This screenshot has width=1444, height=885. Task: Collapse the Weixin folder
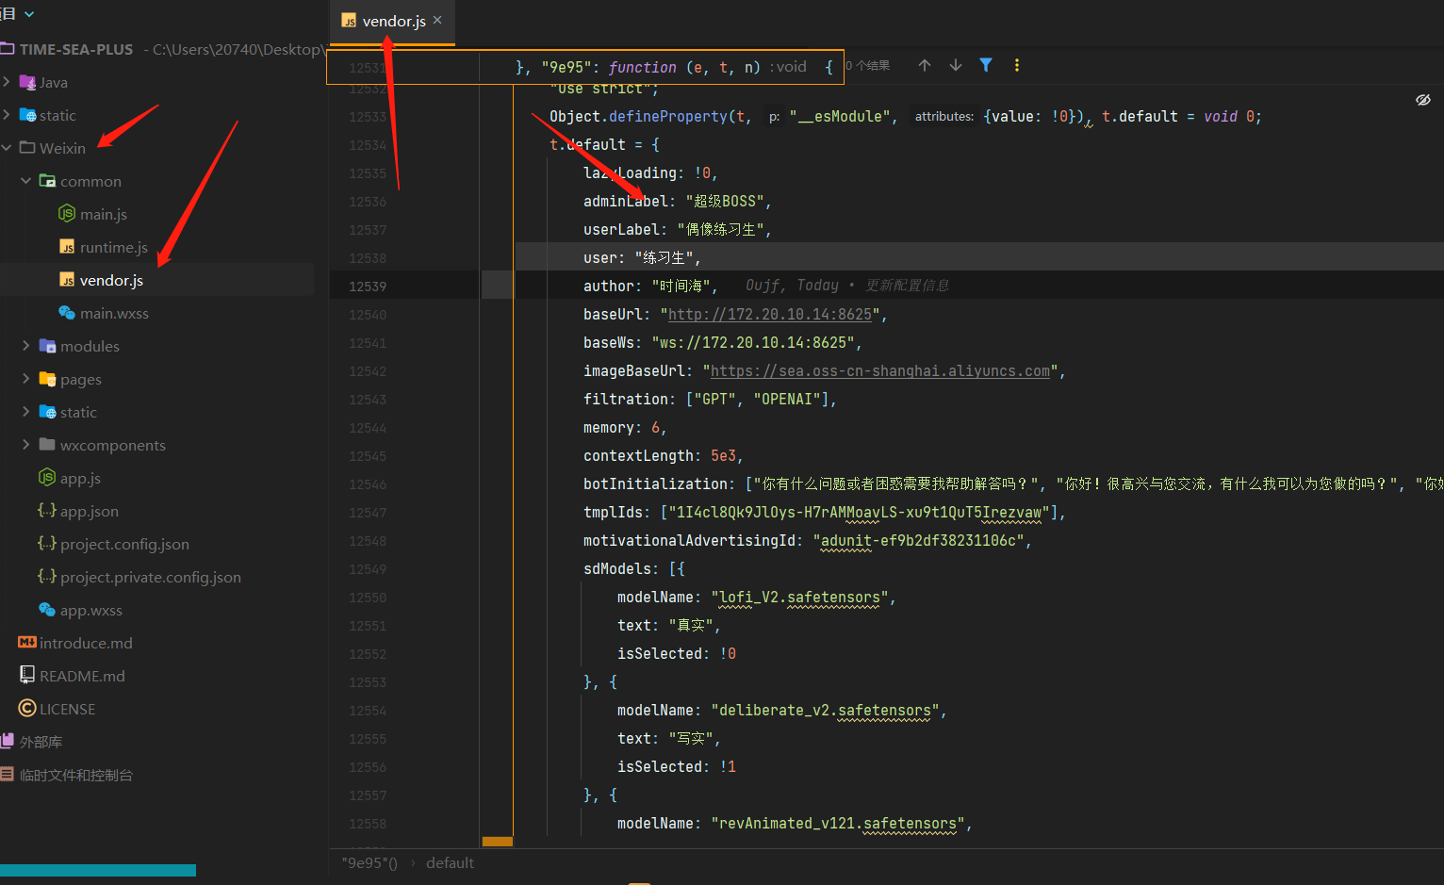tap(7, 147)
